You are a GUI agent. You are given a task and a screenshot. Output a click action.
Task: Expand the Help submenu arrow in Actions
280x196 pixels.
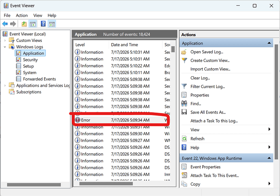pos(269,147)
